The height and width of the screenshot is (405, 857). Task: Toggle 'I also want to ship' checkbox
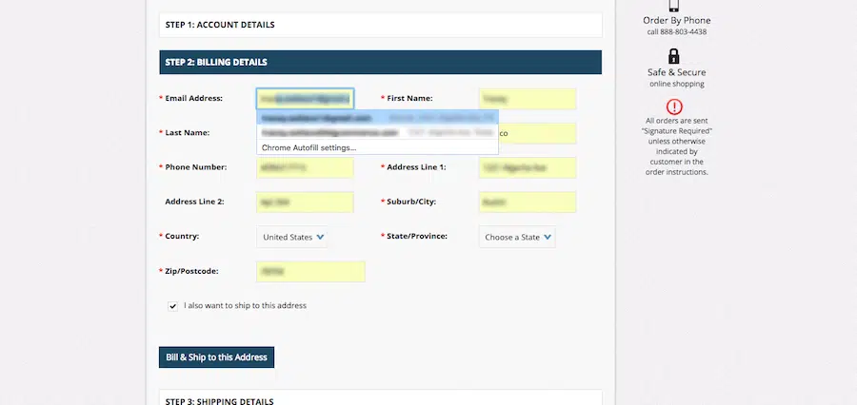coord(172,306)
